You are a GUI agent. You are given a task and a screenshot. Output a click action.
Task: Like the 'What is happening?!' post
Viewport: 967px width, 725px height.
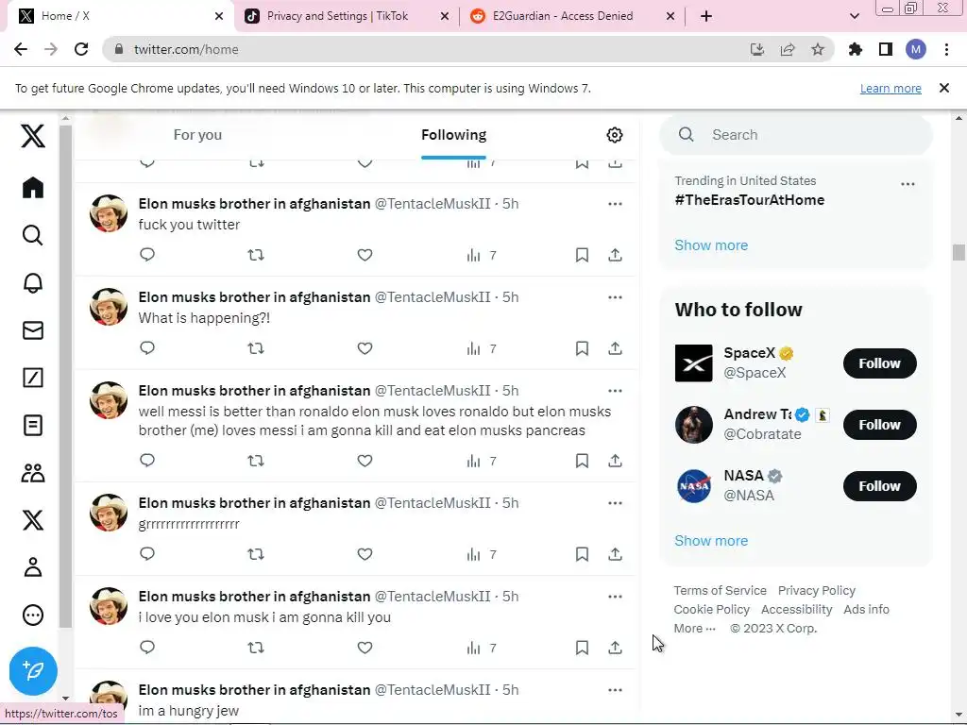pos(365,348)
